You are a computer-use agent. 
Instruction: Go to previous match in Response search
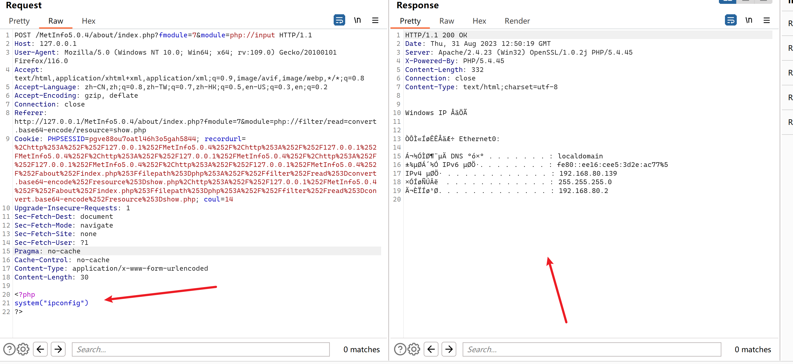click(431, 349)
